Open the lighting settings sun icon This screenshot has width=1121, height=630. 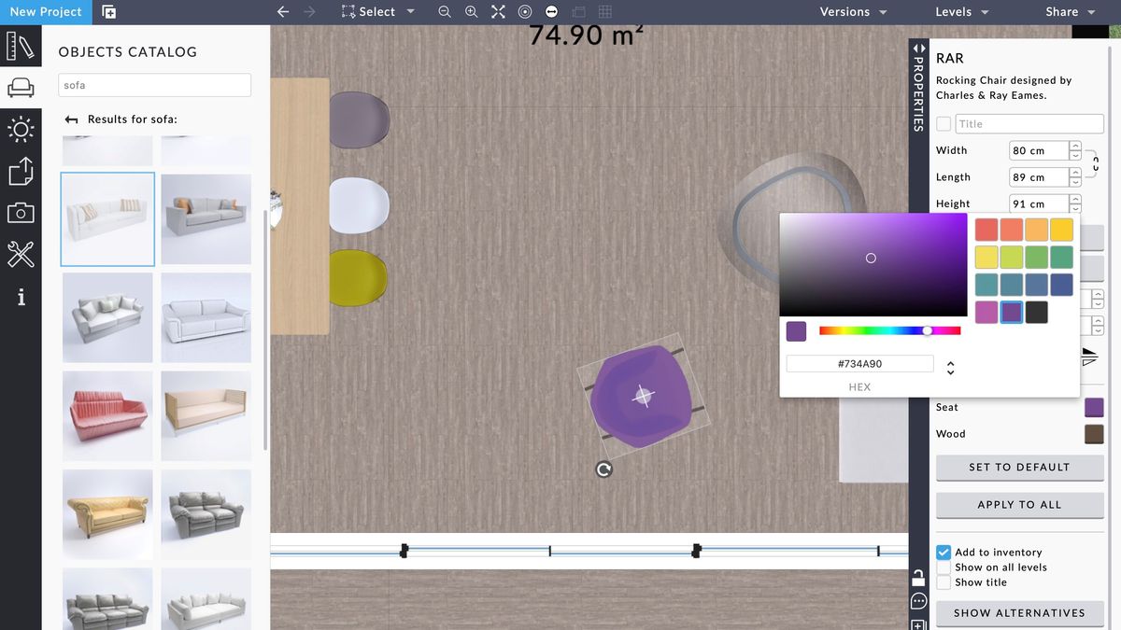(21, 130)
